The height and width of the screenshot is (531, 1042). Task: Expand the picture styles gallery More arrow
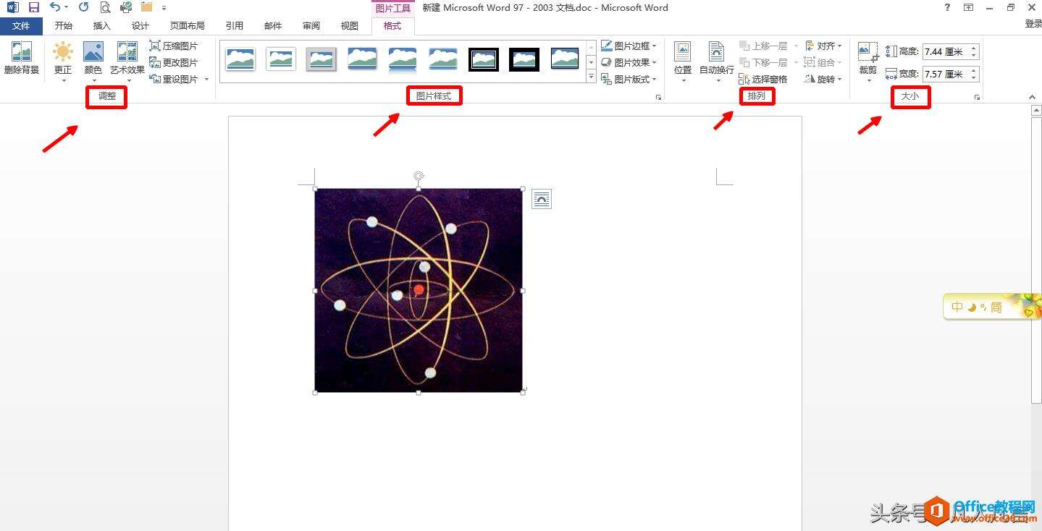(x=591, y=76)
